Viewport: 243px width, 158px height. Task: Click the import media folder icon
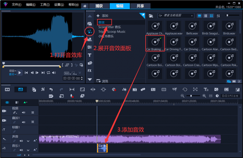pos(151,16)
